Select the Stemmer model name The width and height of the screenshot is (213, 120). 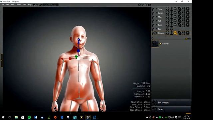(161, 33)
